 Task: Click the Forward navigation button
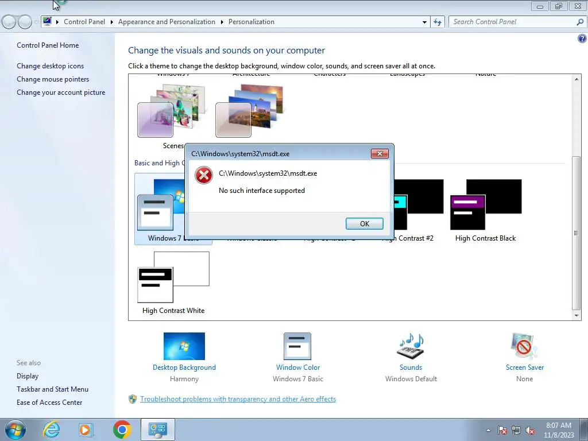[25, 22]
